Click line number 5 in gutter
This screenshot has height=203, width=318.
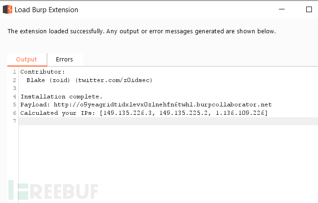(x=15, y=105)
